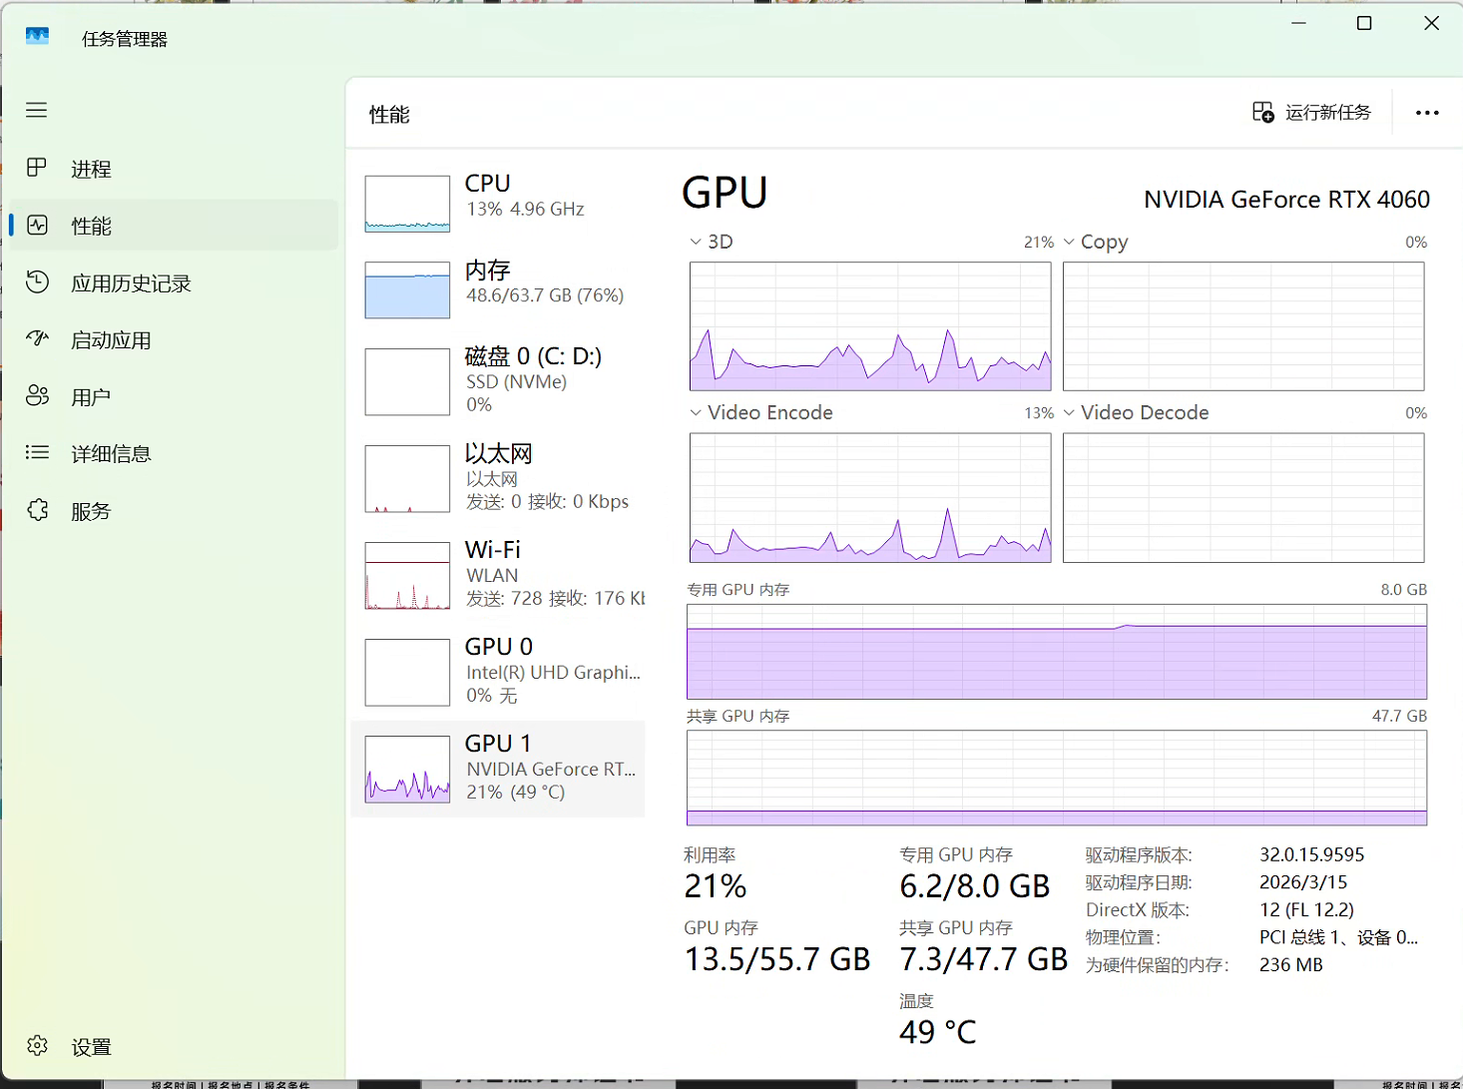The height and width of the screenshot is (1089, 1463).
Task: Click the 进程 (Processes) icon
Action: coord(37,168)
